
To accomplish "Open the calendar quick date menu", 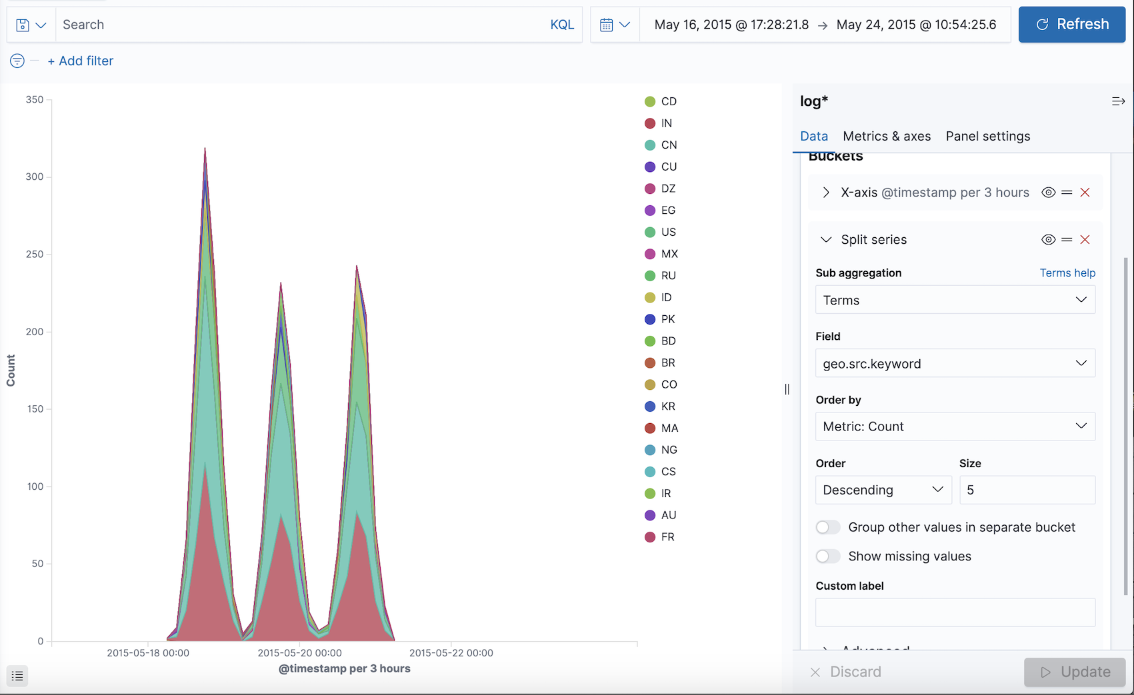I will point(615,25).
